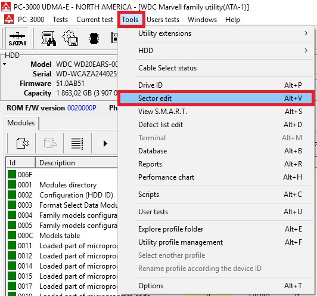
Task: Select module row 006F
Action: coord(62,174)
